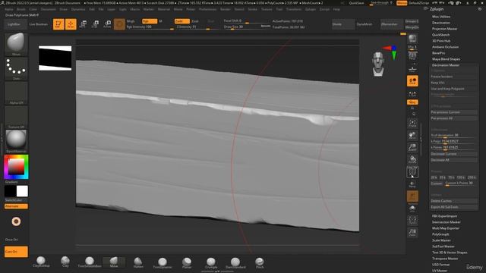
Task: Open the Texture Off selector
Action: pos(16,118)
